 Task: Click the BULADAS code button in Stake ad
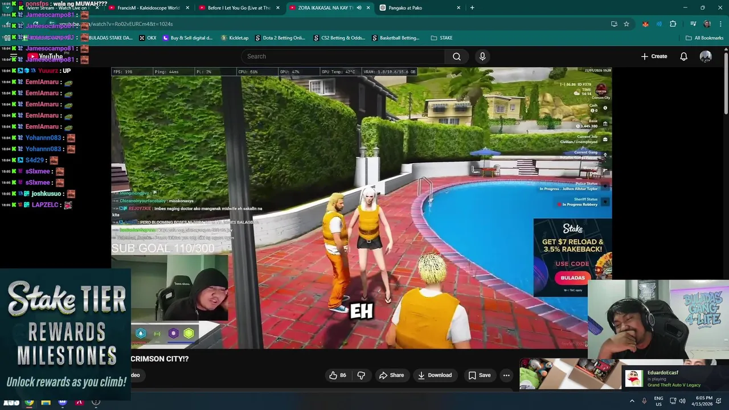point(572,278)
